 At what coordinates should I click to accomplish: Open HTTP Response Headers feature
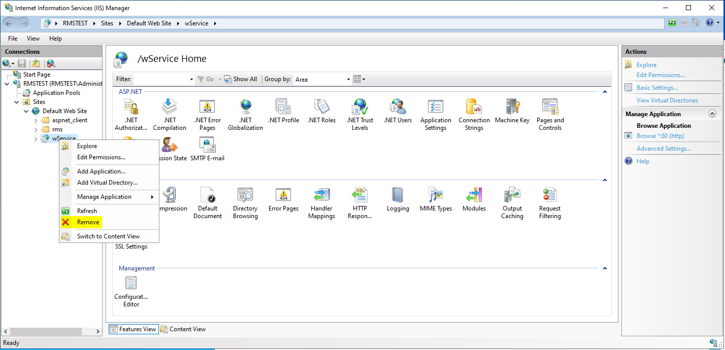pyautogui.click(x=360, y=203)
